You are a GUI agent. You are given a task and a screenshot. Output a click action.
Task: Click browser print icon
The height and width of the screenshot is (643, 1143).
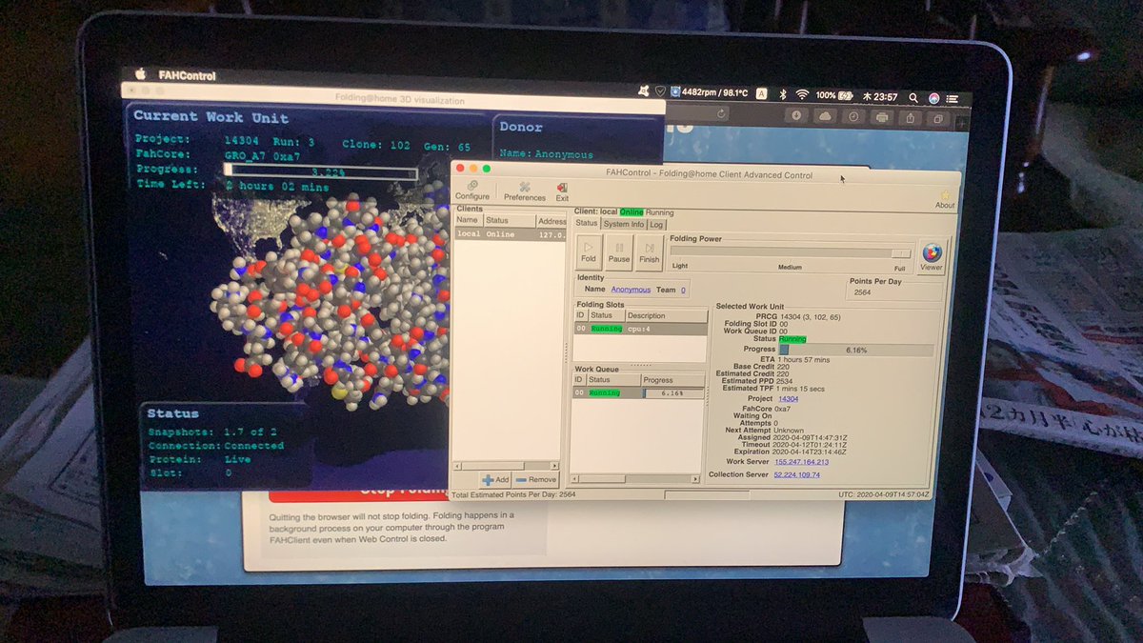tap(882, 118)
